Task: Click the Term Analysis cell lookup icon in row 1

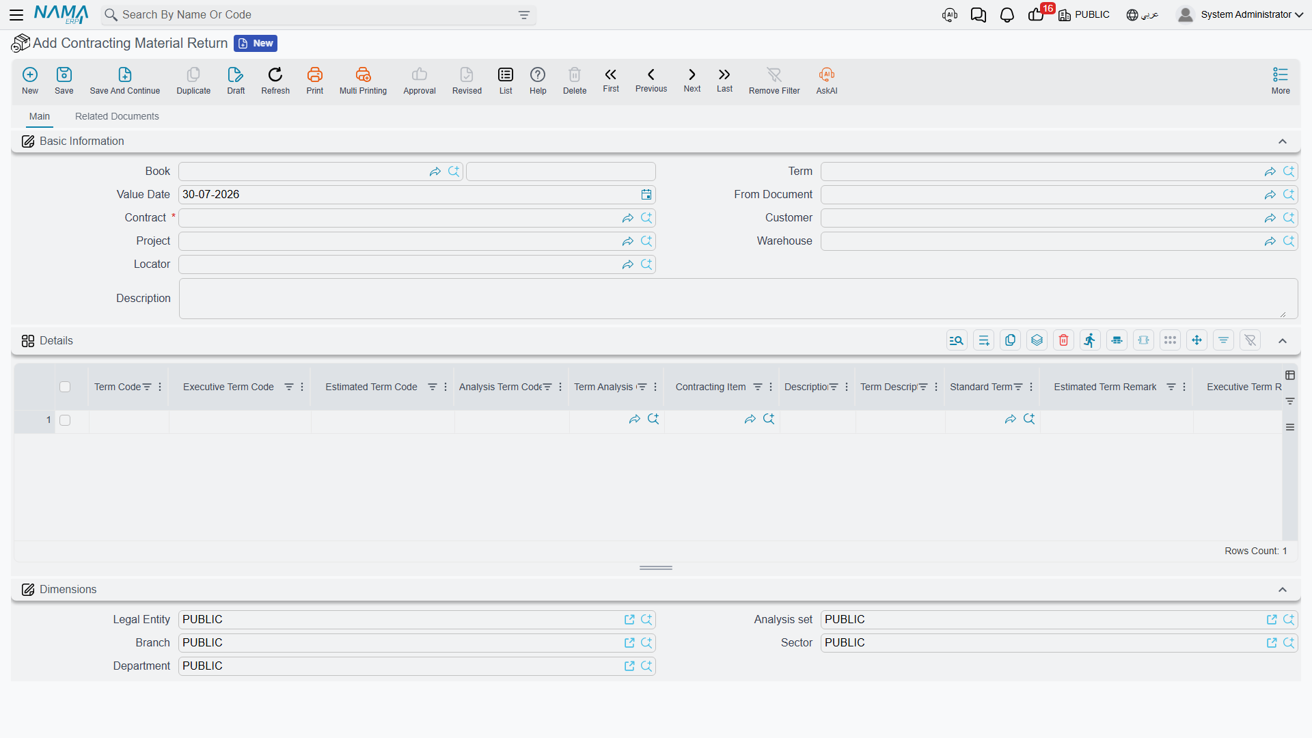Action: (653, 419)
